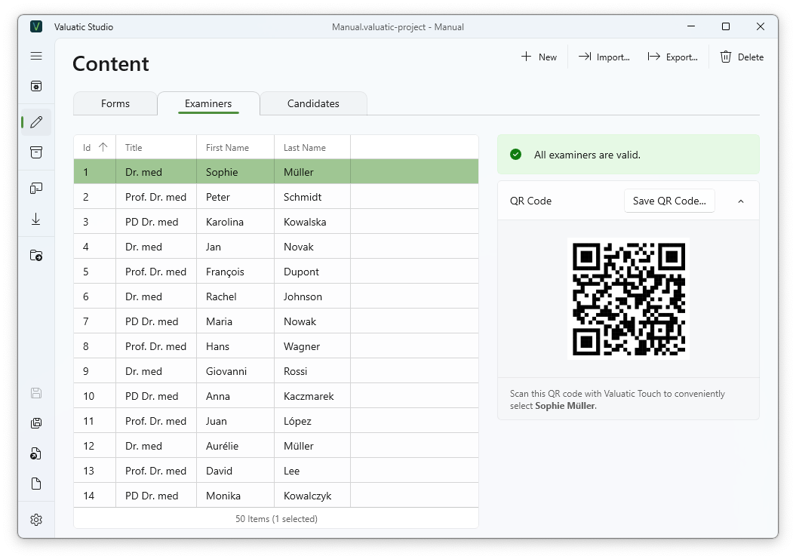Click the blank new document icon in the sidebar
This screenshot has width=796, height=559.
(x=36, y=484)
